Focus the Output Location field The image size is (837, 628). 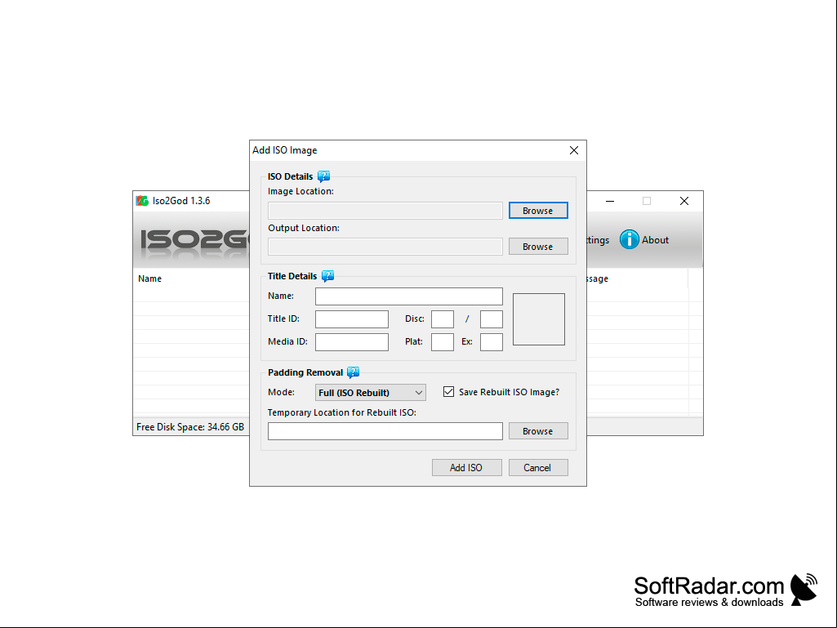(x=385, y=246)
